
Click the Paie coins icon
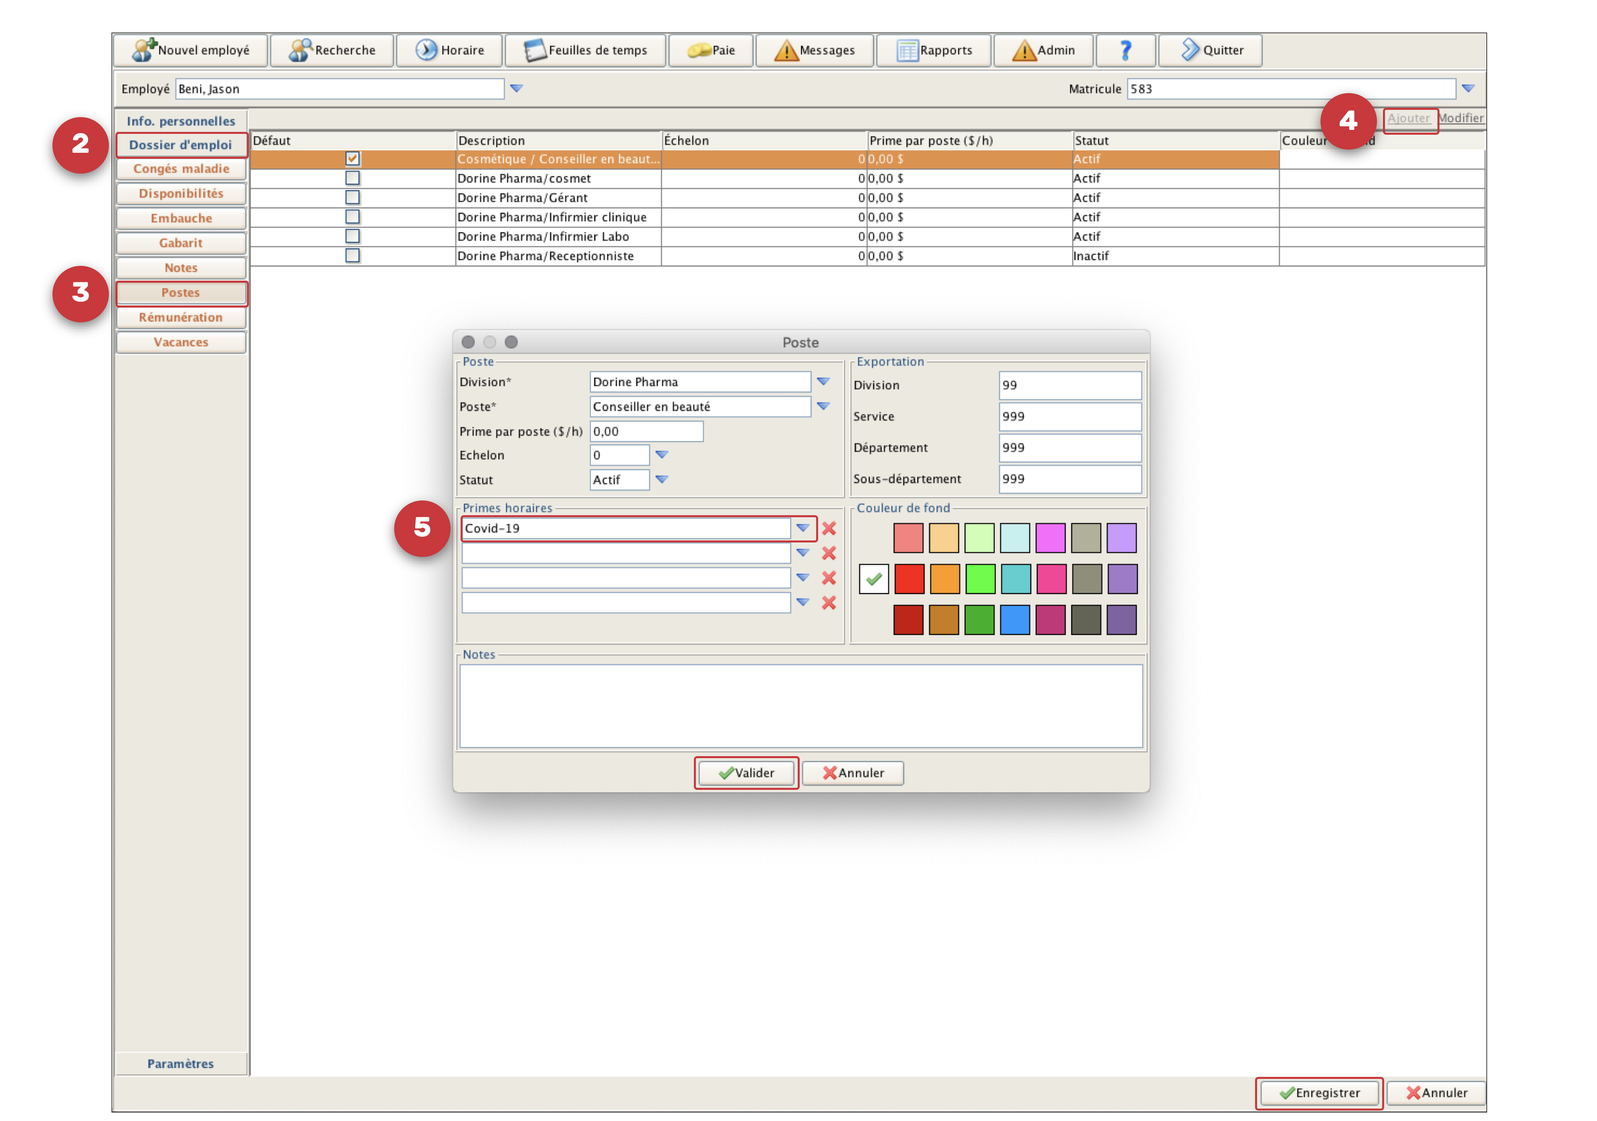[x=698, y=50]
